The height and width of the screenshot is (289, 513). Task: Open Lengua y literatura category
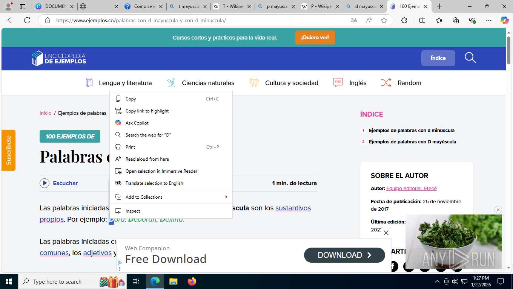point(119,83)
